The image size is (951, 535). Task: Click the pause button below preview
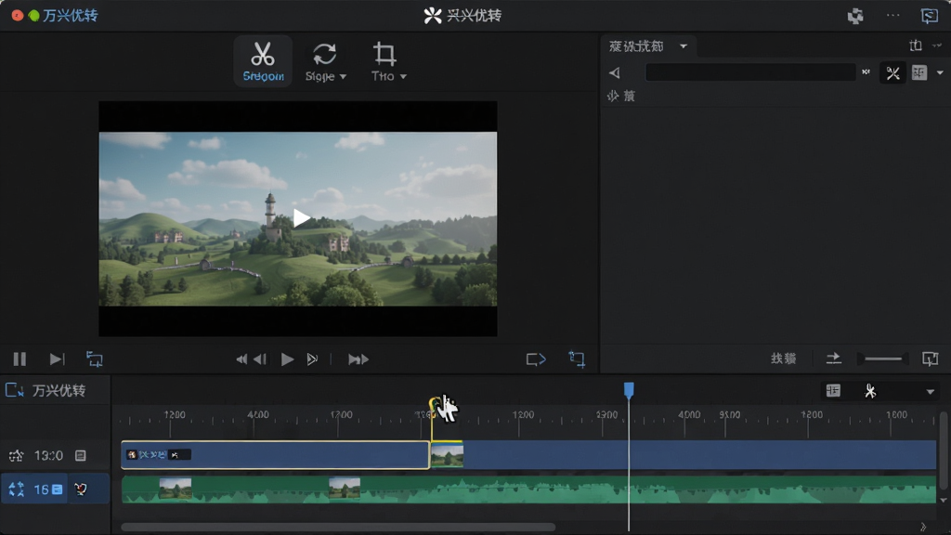point(20,359)
